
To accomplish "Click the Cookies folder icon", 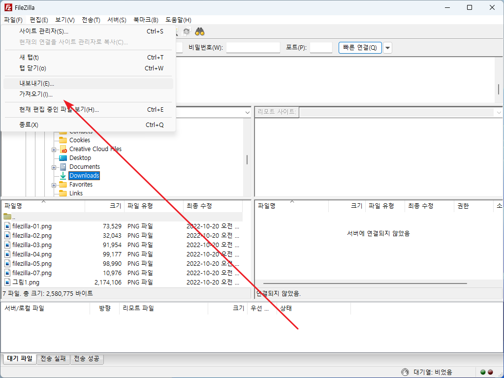I will (x=63, y=140).
